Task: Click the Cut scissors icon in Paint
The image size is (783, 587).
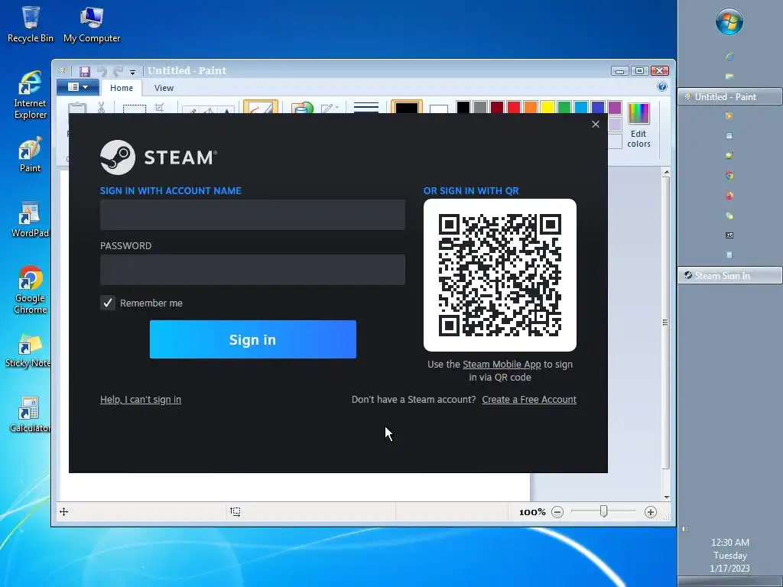Action: point(102,107)
